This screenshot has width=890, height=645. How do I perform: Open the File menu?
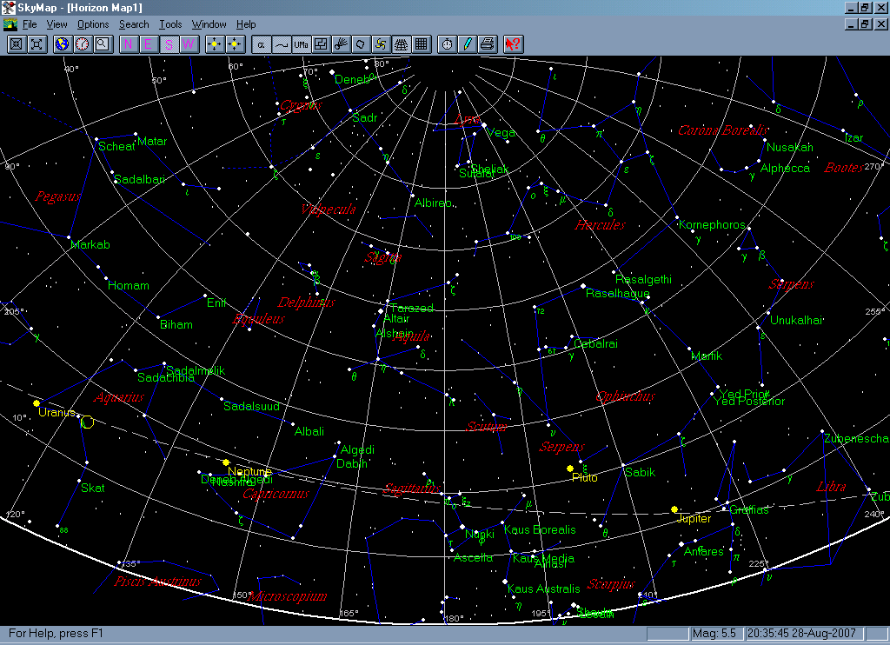(x=30, y=24)
